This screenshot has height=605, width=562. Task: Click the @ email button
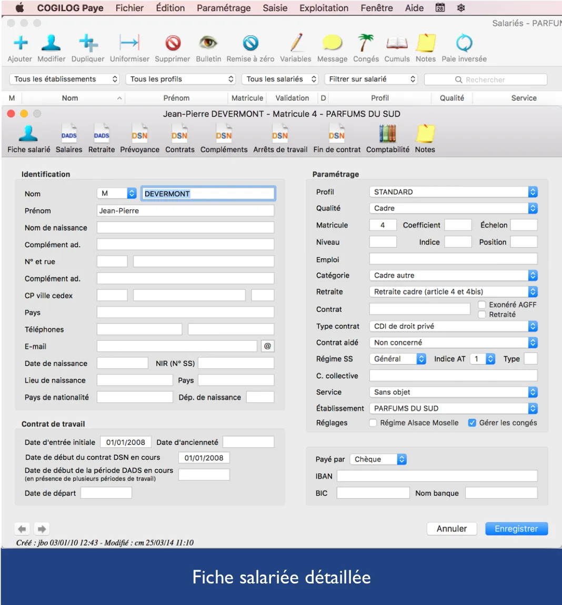coord(267,346)
